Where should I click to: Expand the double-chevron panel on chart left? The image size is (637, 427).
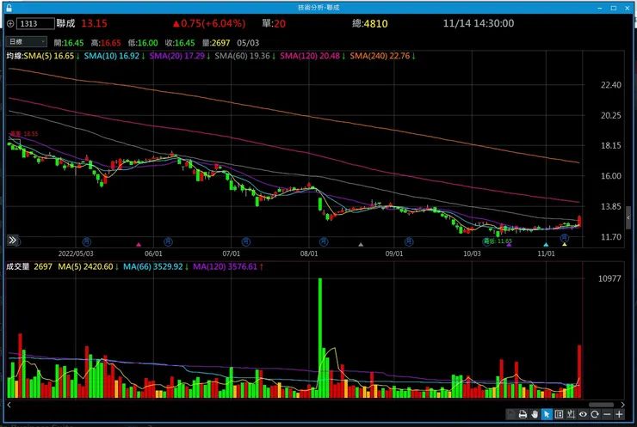click(x=13, y=240)
